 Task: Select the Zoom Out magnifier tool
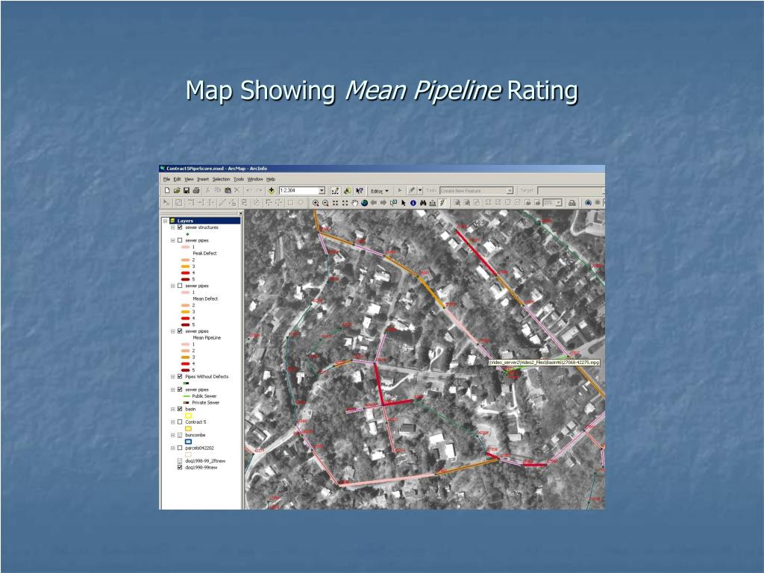325,203
